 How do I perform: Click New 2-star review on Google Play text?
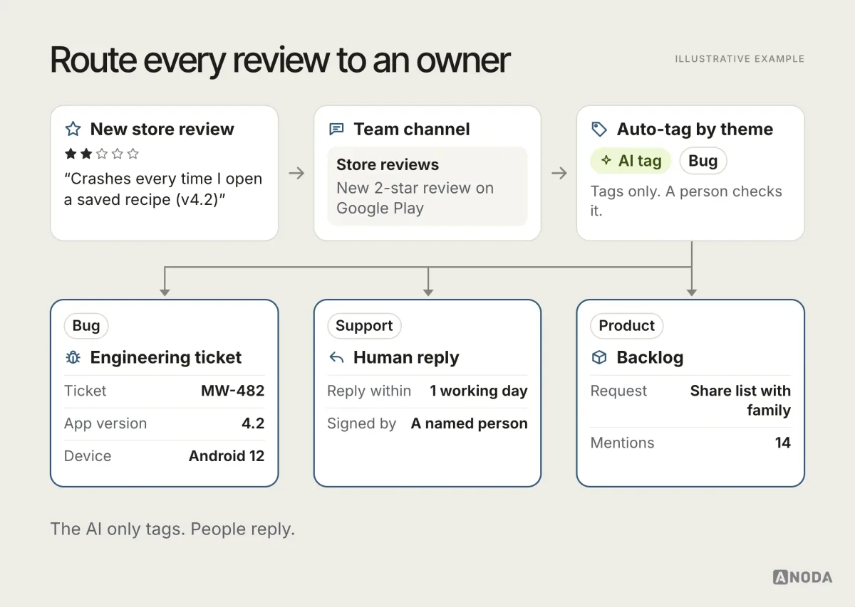(415, 198)
